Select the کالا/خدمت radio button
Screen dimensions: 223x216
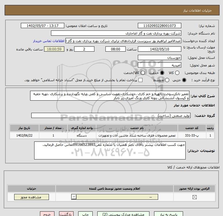143,73
